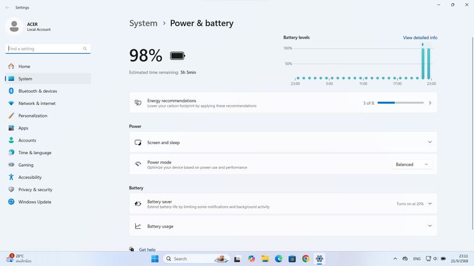
Task: Click the search magnifier in Find a setting
Action: (x=85, y=49)
